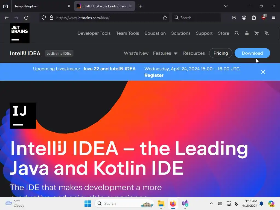280x210 pixels.
Task: Open clock and date flyout
Action: [250, 203]
